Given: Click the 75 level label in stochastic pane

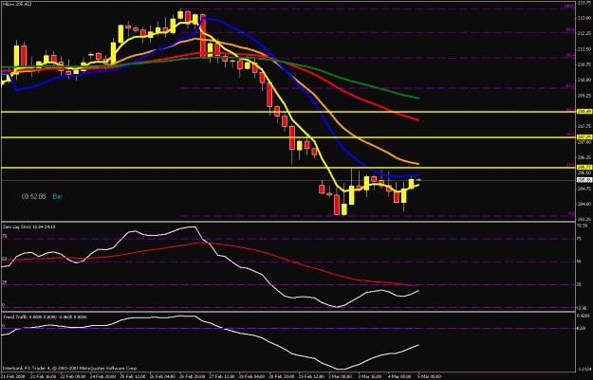Looking at the screenshot, I should point(4,236).
